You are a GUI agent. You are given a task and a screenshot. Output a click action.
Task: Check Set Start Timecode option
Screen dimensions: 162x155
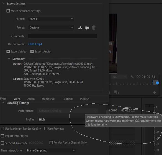(2, 143)
